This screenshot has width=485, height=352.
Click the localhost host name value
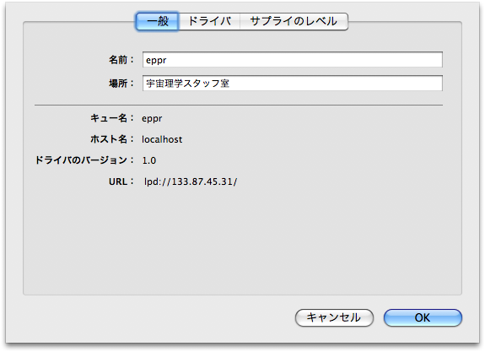[x=162, y=139]
